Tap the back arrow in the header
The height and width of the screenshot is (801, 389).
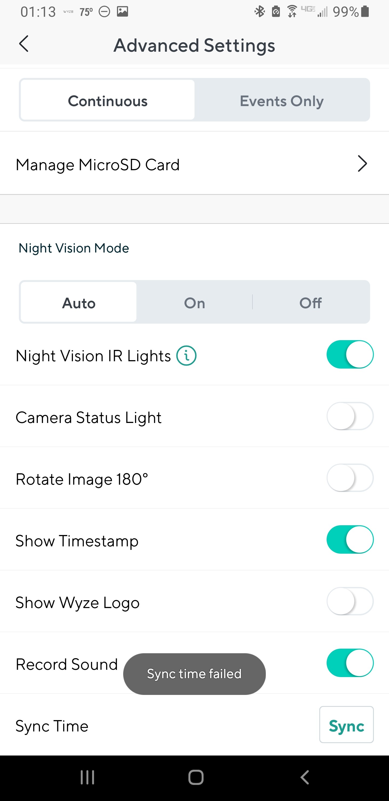pos(24,44)
